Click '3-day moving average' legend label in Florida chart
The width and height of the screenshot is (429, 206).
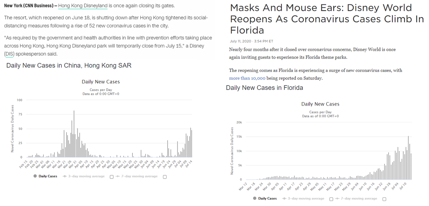(x=306, y=198)
